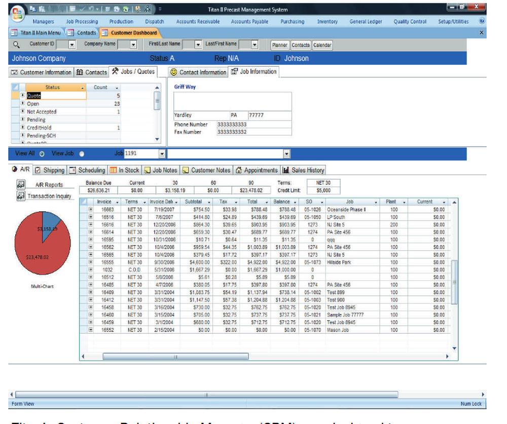Viewport: 507px width, 424px height.
Task: Click the Undo icon in quick access toolbar
Action: tap(91, 9)
